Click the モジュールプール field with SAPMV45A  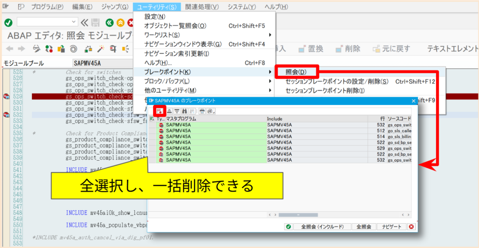click(103, 63)
